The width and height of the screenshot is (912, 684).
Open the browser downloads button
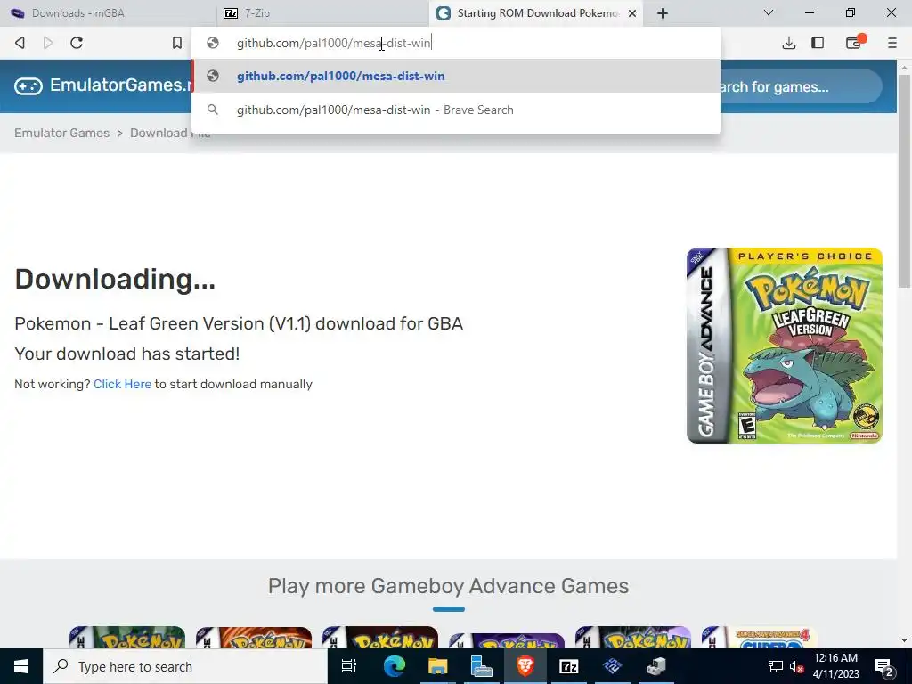click(789, 43)
